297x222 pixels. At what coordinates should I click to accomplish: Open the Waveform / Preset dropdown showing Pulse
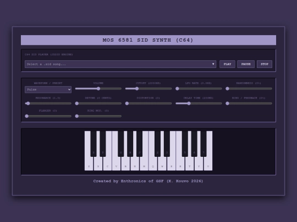coord(48,89)
